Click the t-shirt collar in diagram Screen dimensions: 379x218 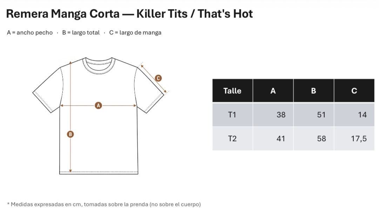[x=99, y=66]
